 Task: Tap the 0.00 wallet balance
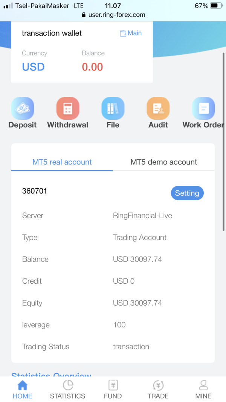click(x=93, y=67)
